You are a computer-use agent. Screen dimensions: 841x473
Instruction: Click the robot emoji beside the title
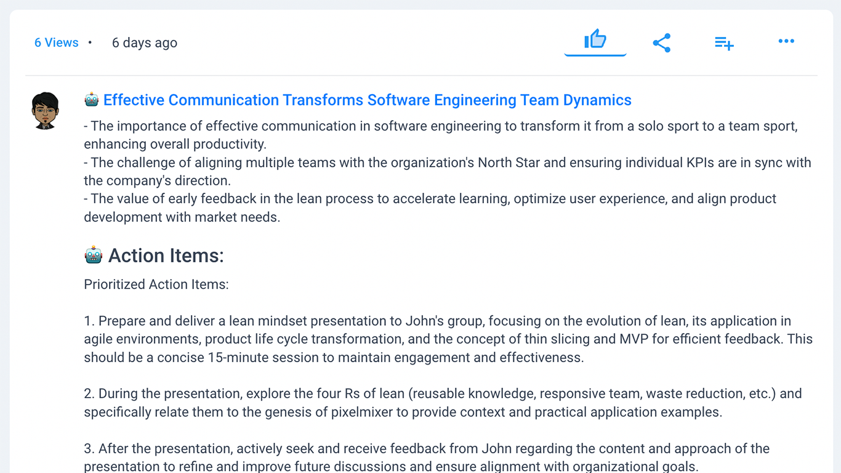coord(92,100)
